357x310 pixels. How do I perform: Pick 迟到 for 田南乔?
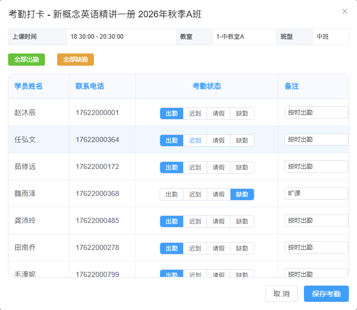(195, 248)
